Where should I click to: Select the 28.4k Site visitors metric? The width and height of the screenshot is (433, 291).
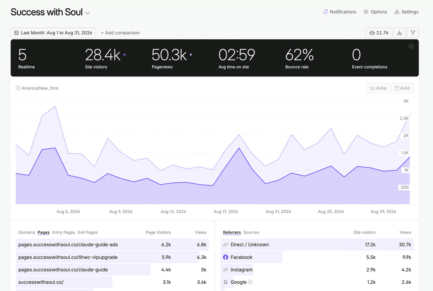(105, 58)
